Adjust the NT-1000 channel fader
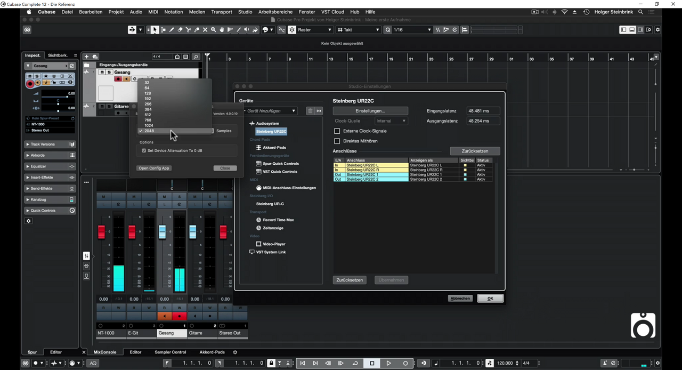Screen dimensions: 682x370 101,232
